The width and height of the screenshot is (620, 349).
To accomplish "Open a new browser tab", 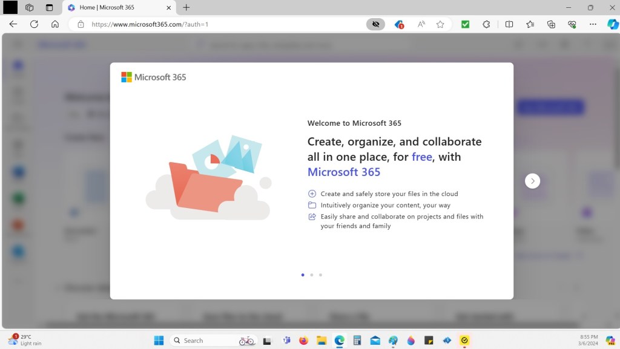I will tap(186, 8).
